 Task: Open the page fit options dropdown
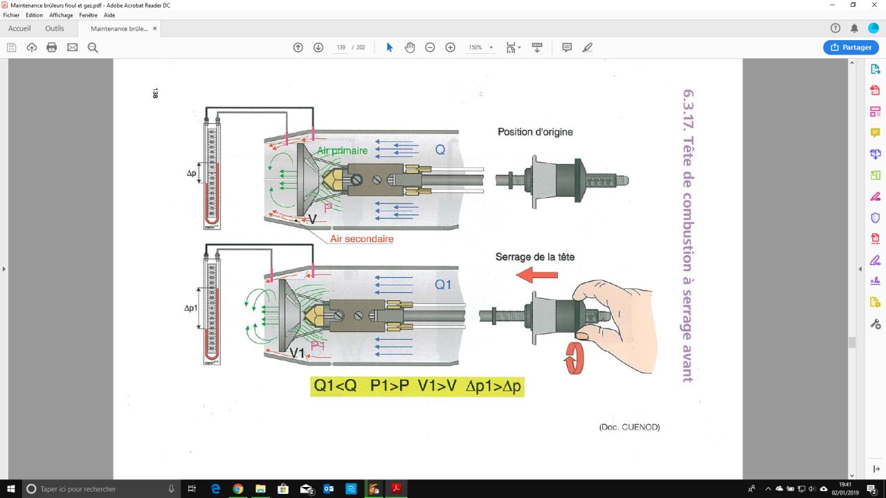tap(513, 47)
